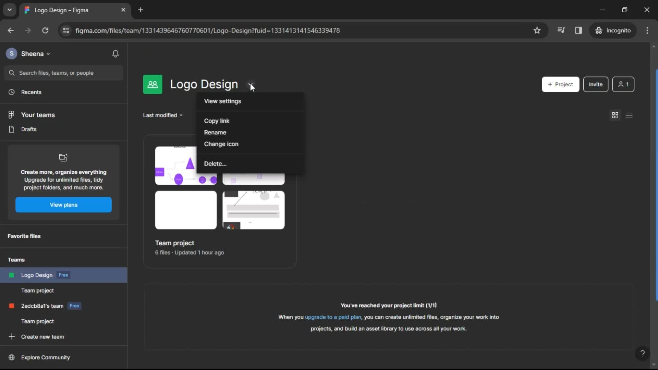Click the Team project thumbnail preview
Viewport: 658px width, 370px height.
point(220,187)
